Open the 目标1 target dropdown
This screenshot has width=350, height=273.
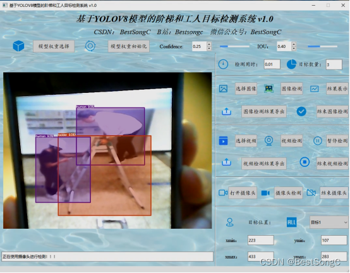(x=329, y=222)
